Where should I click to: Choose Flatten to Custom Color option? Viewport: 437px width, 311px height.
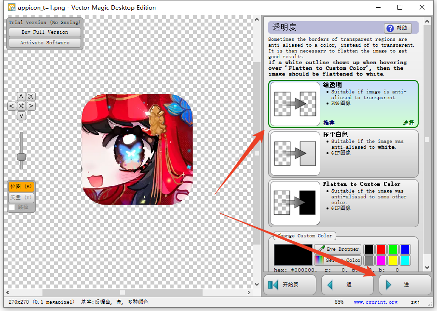[x=343, y=203]
